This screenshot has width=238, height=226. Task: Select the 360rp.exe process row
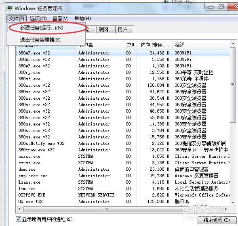click(123, 72)
